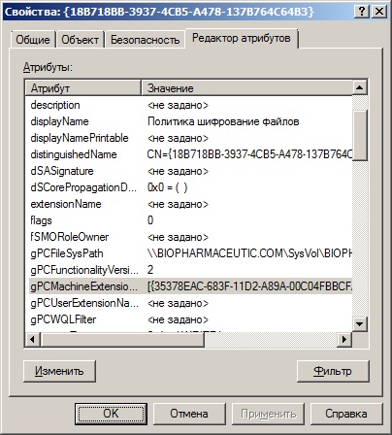Click the gPCFunctionalityVersion value 2
The image size is (392, 435).
150,270
